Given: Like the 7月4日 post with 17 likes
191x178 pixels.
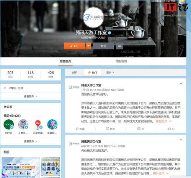Looking at the screenshot, I should pos(171,129).
